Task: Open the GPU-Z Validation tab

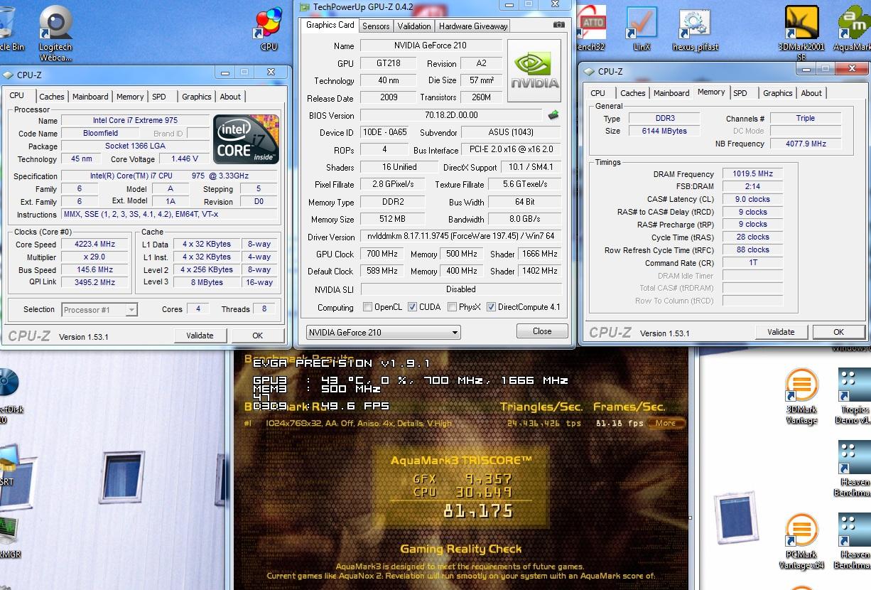Action: [x=414, y=26]
